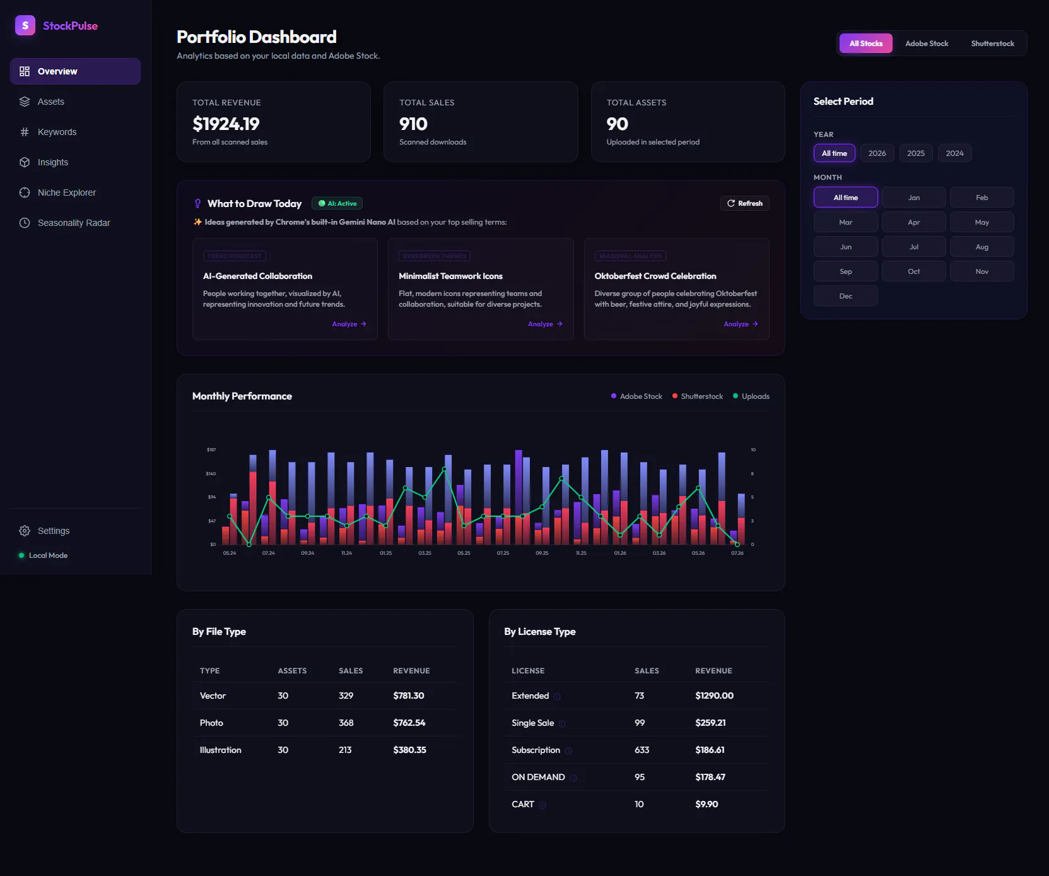
Task: Open Insights page in sidebar
Action: coord(75,162)
